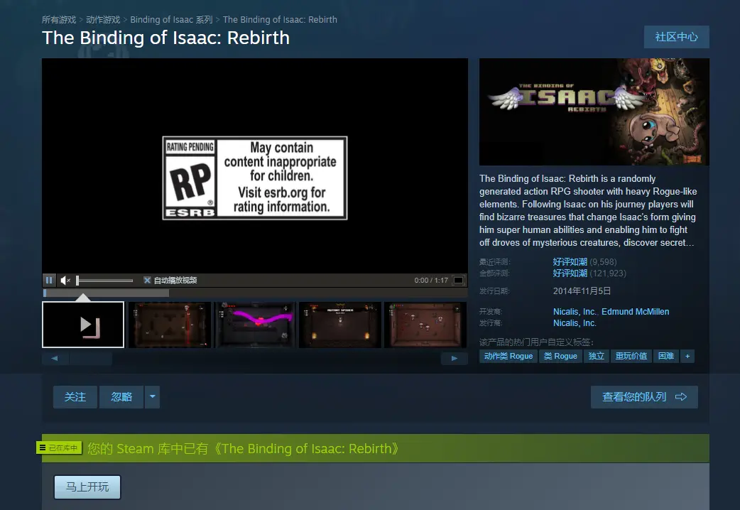Unmute the trailer with the speaker icon

pyautogui.click(x=65, y=280)
